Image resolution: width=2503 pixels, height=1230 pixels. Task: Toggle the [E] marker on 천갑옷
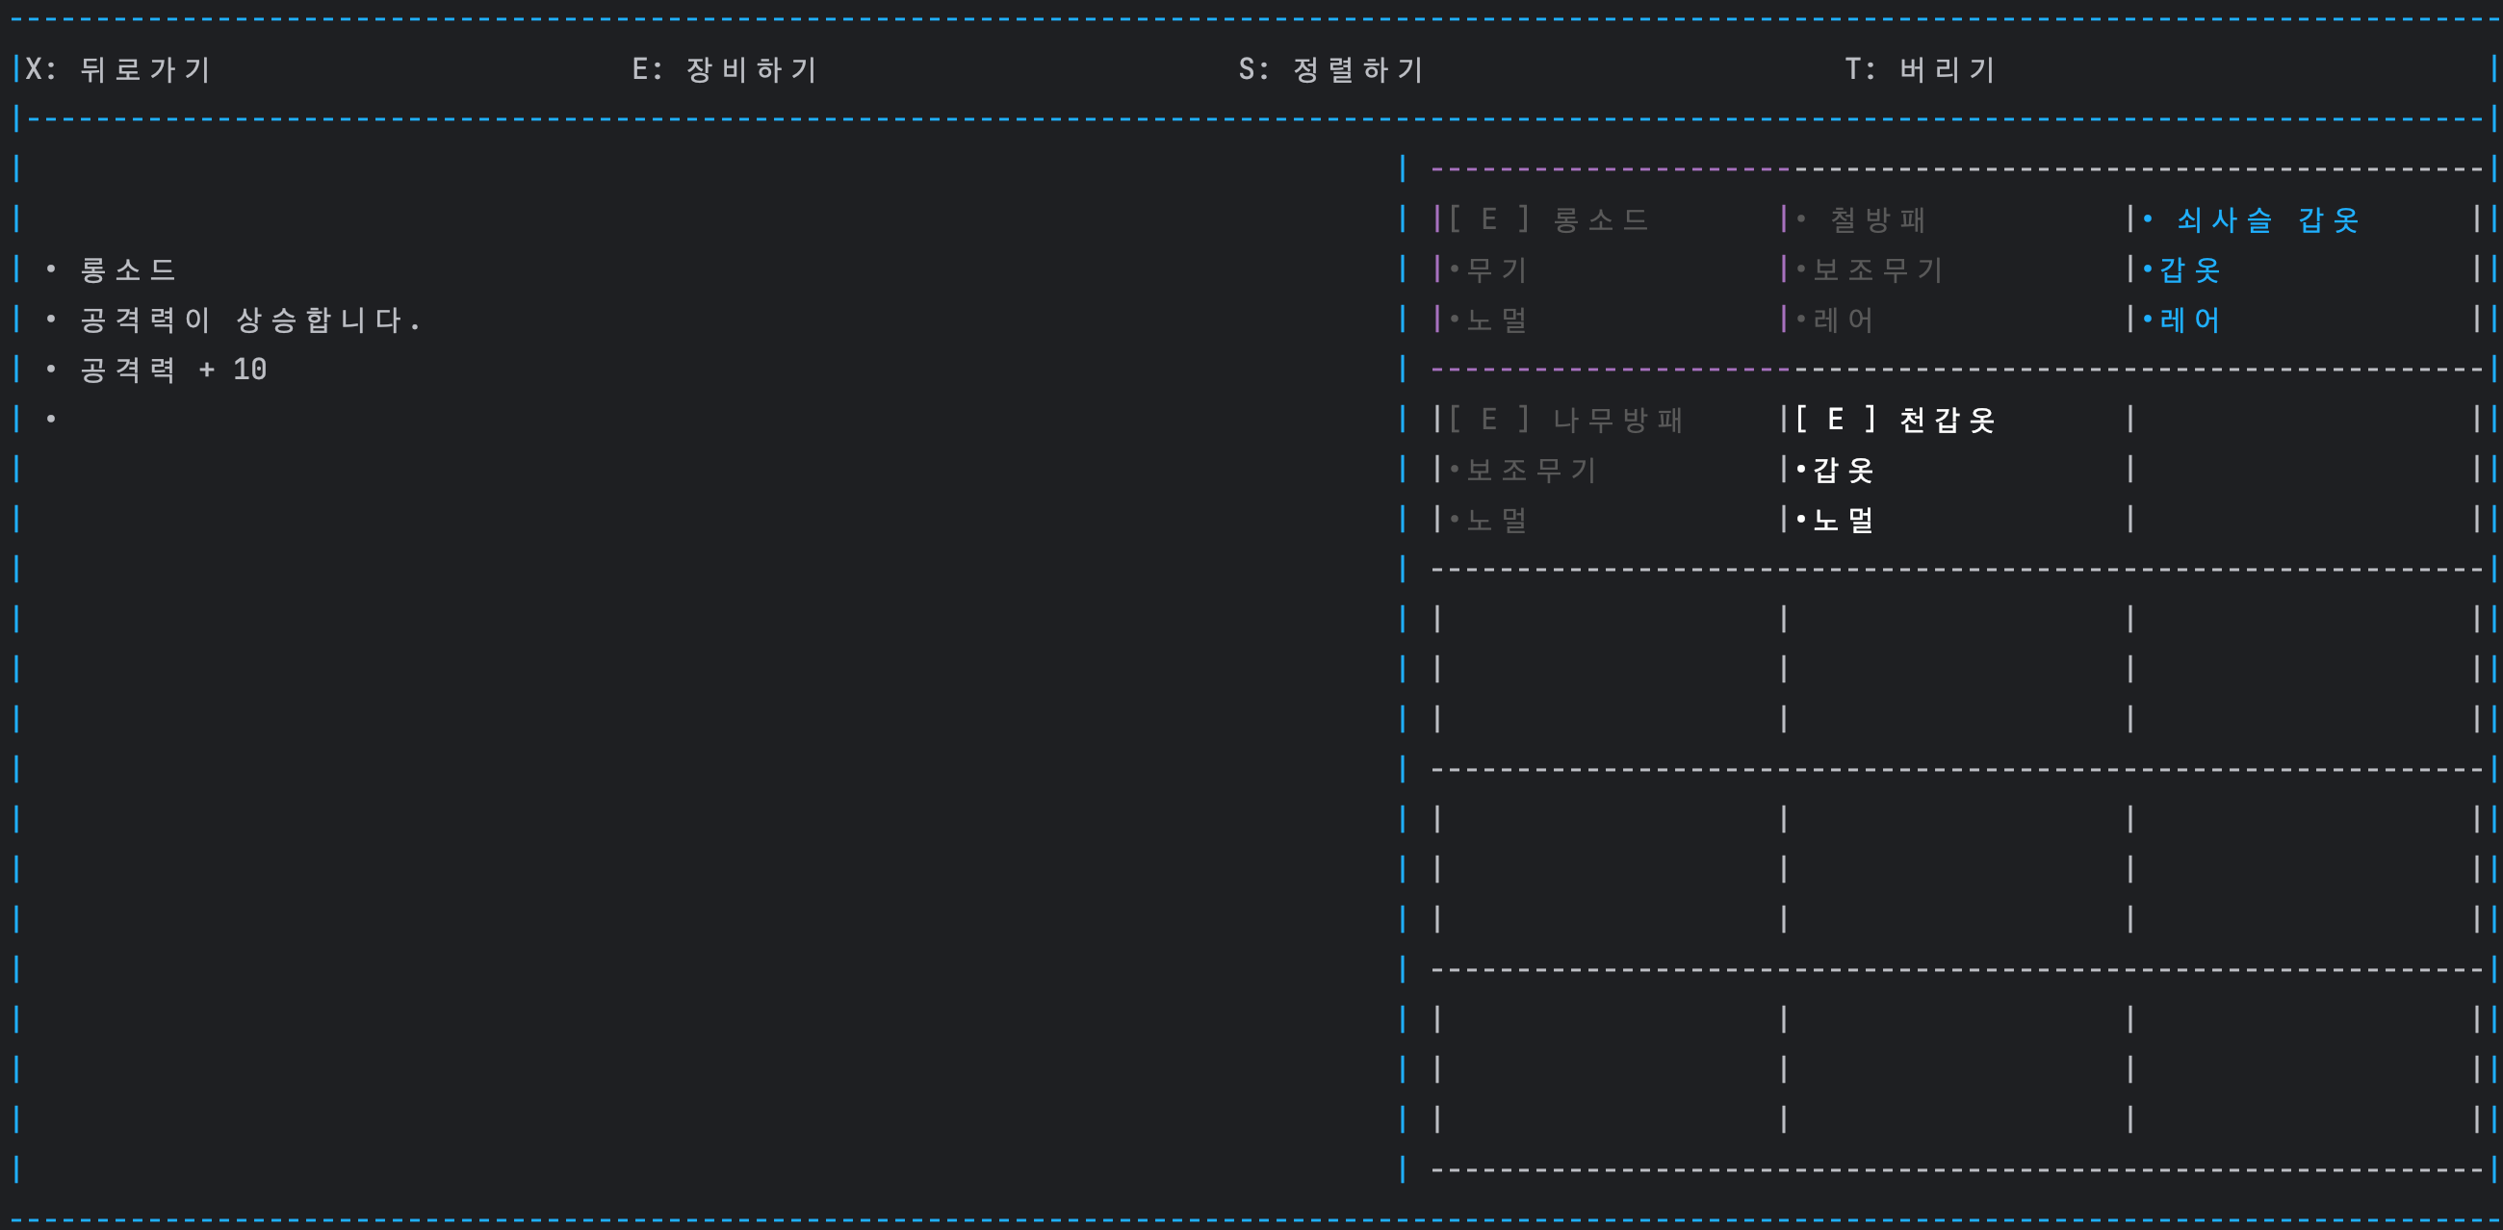[1836, 420]
